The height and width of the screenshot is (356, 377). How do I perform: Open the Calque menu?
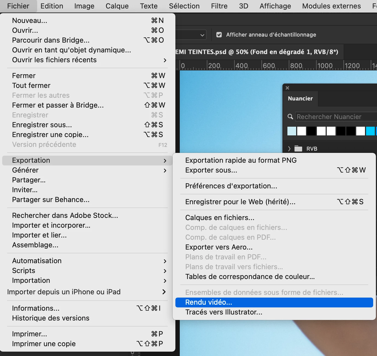pos(117,6)
